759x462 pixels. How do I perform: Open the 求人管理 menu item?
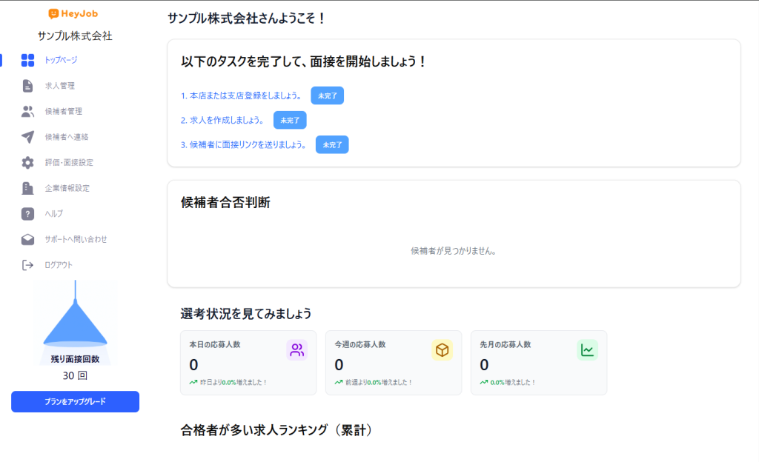click(59, 86)
